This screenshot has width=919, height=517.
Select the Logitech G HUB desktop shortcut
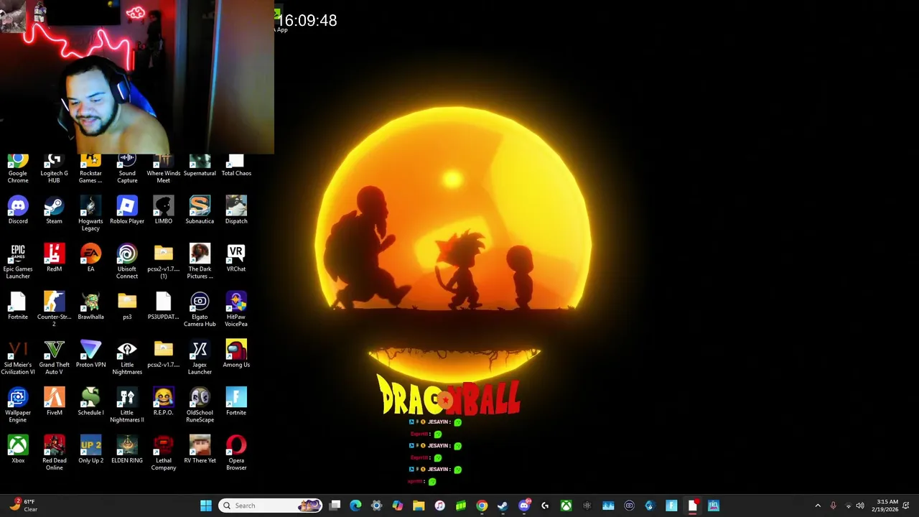(x=54, y=169)
